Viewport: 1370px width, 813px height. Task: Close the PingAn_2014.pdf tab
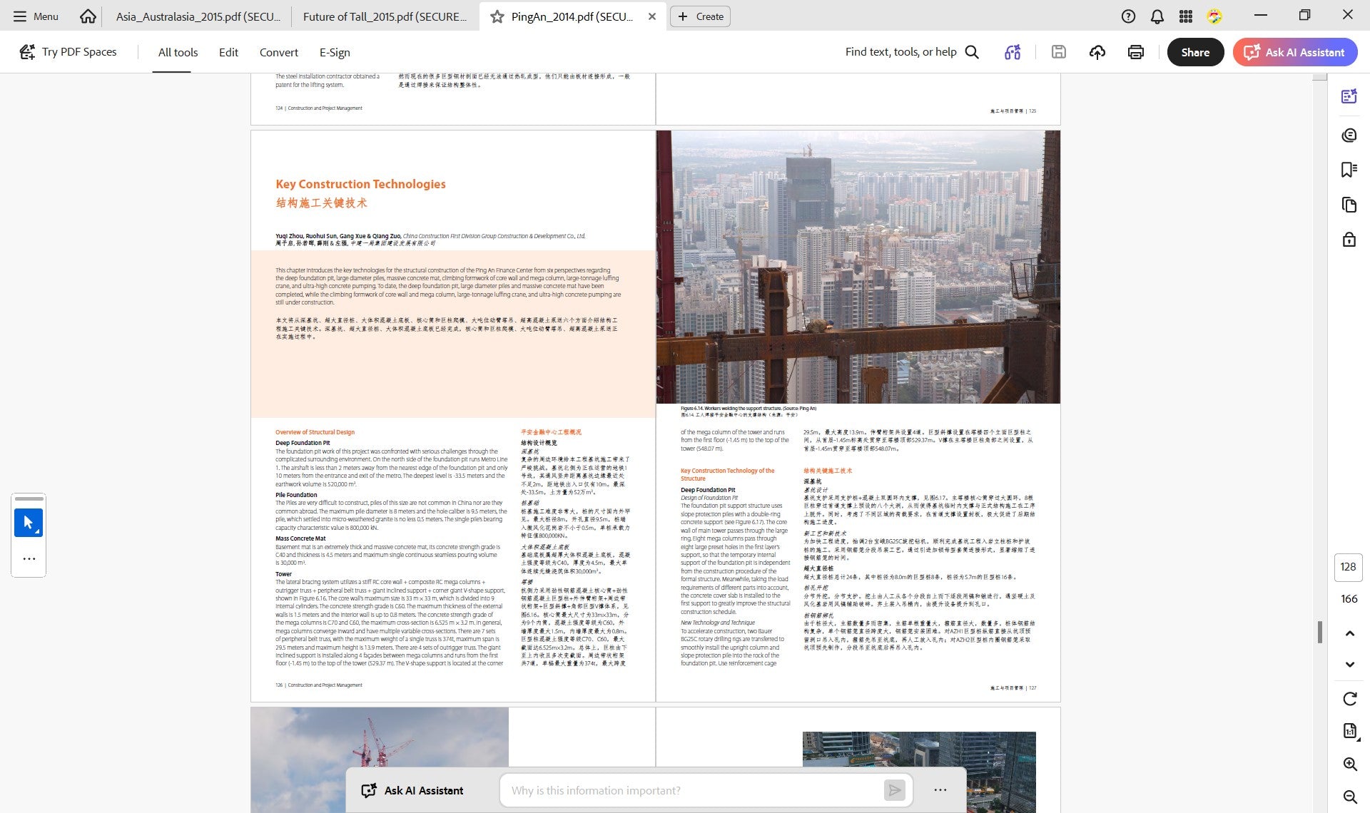(651, 16)
